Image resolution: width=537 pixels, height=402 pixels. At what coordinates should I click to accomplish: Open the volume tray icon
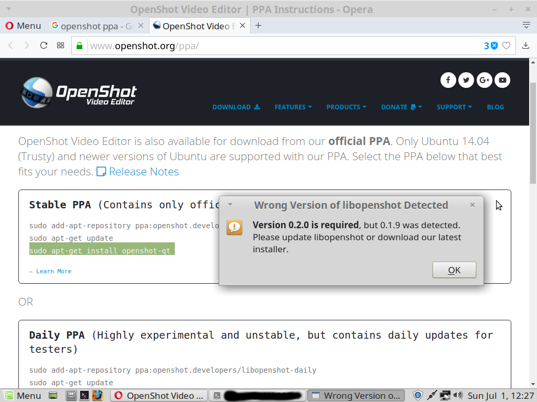click(x=458, y=396)
